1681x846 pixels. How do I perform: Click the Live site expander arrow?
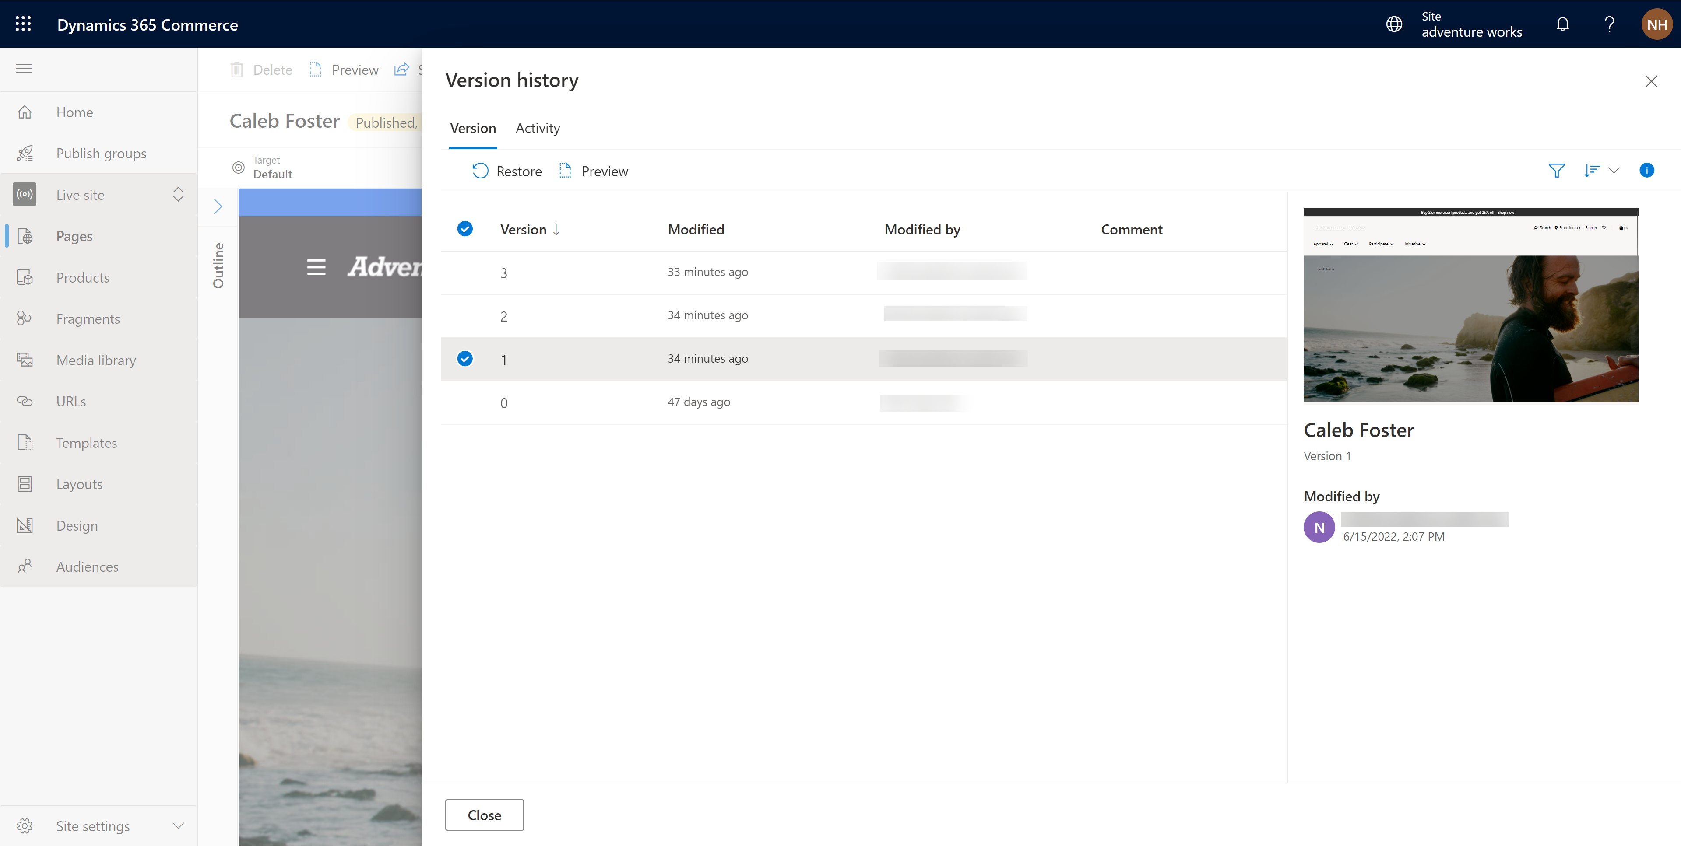click(176, 193)
